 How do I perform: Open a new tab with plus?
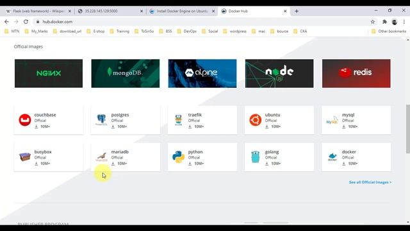click(297, 11)
